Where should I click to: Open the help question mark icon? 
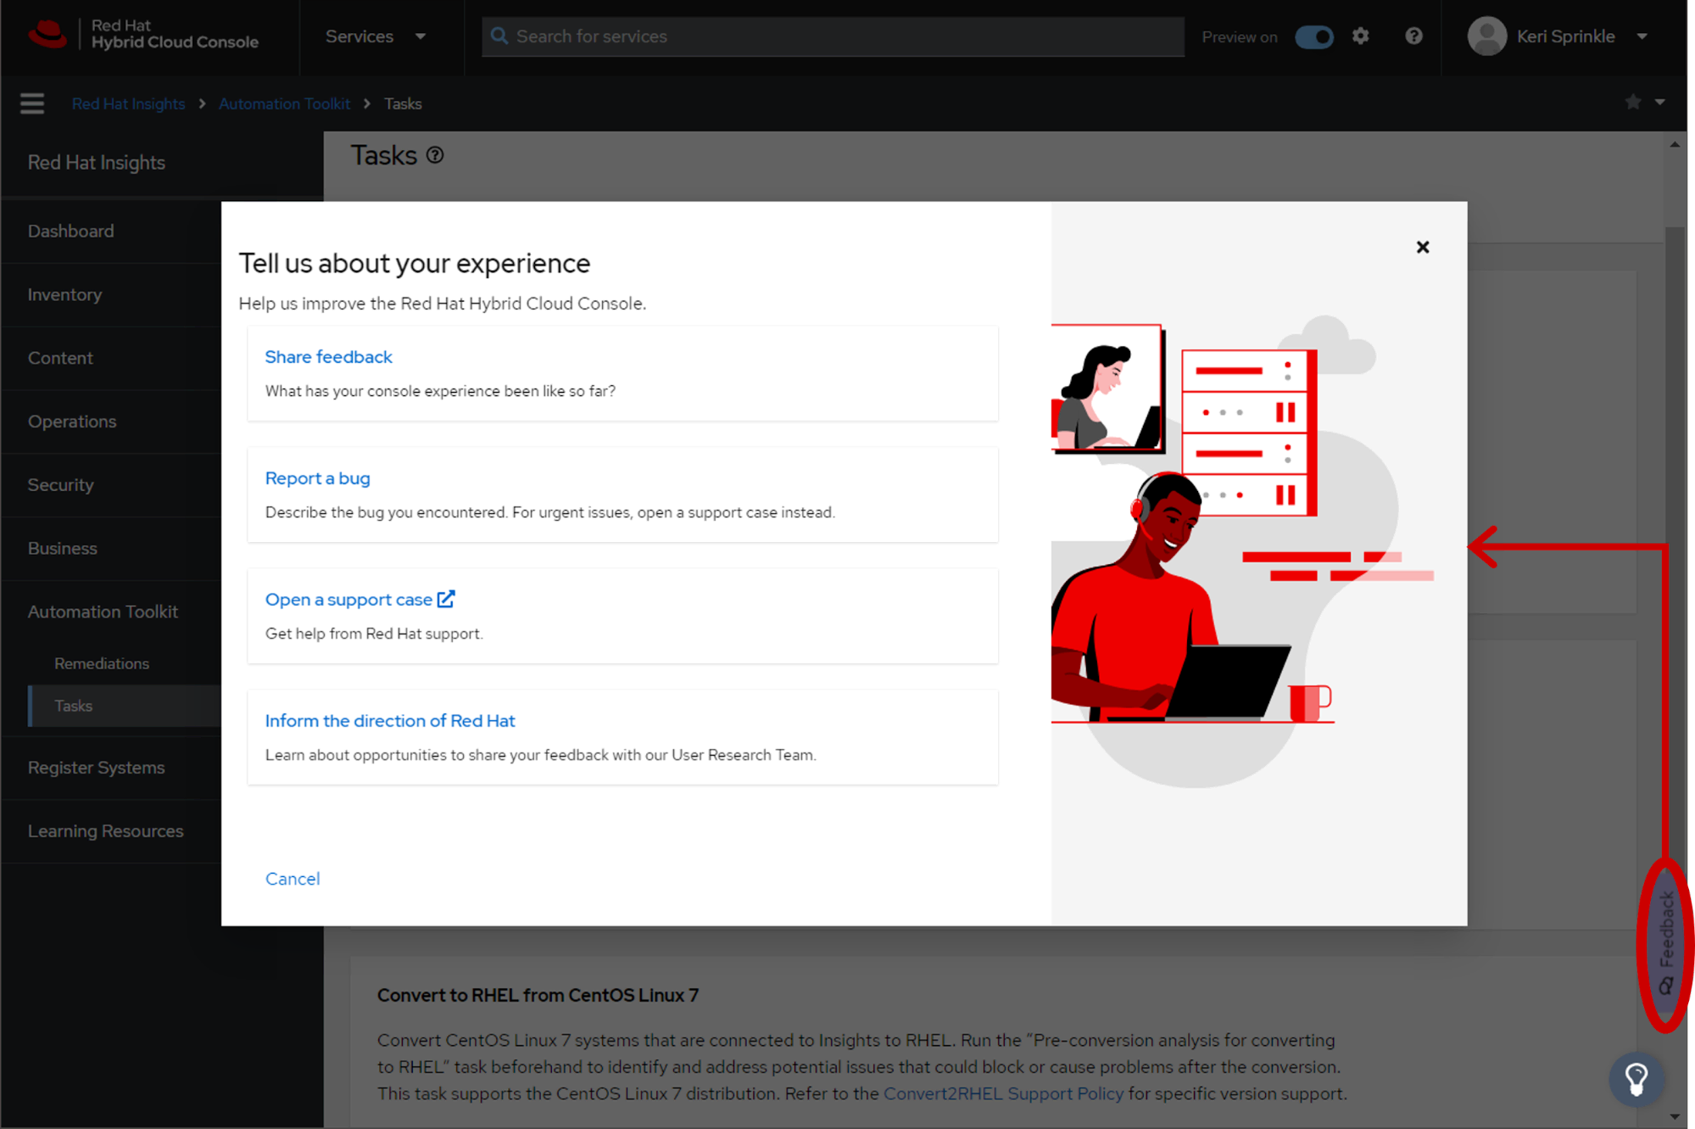coord(1413,36)
